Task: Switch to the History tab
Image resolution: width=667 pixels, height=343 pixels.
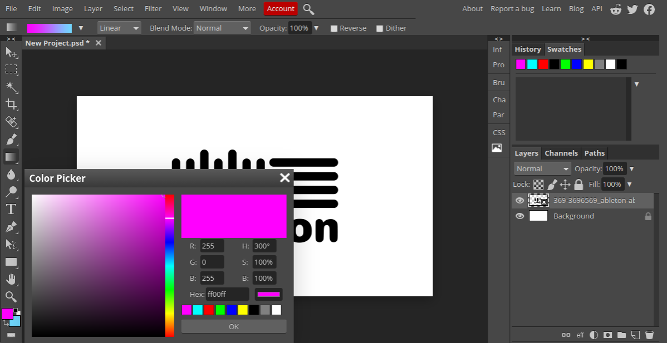Action: coord(527,49)
